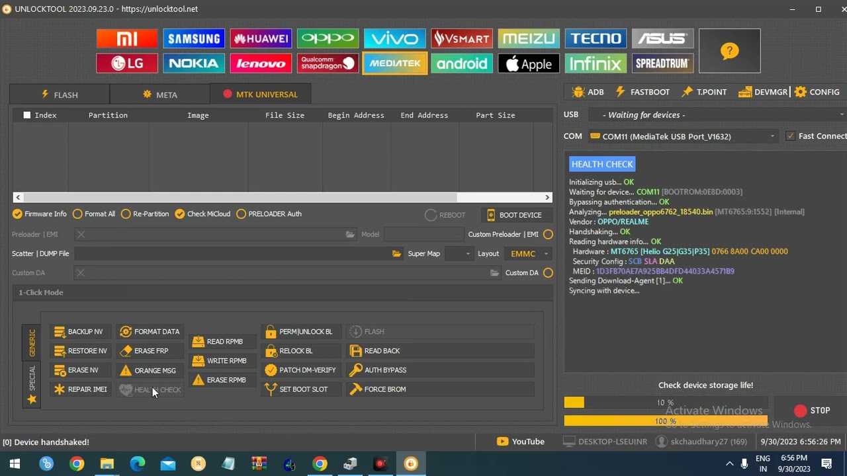
Task: Open the FASTBOOT tab
Action: coord(642,92)
